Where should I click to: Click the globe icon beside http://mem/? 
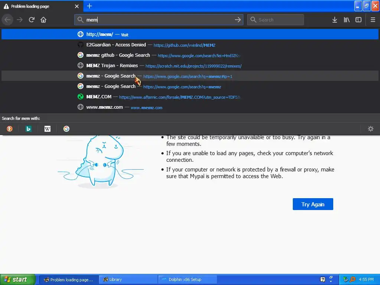81,34
